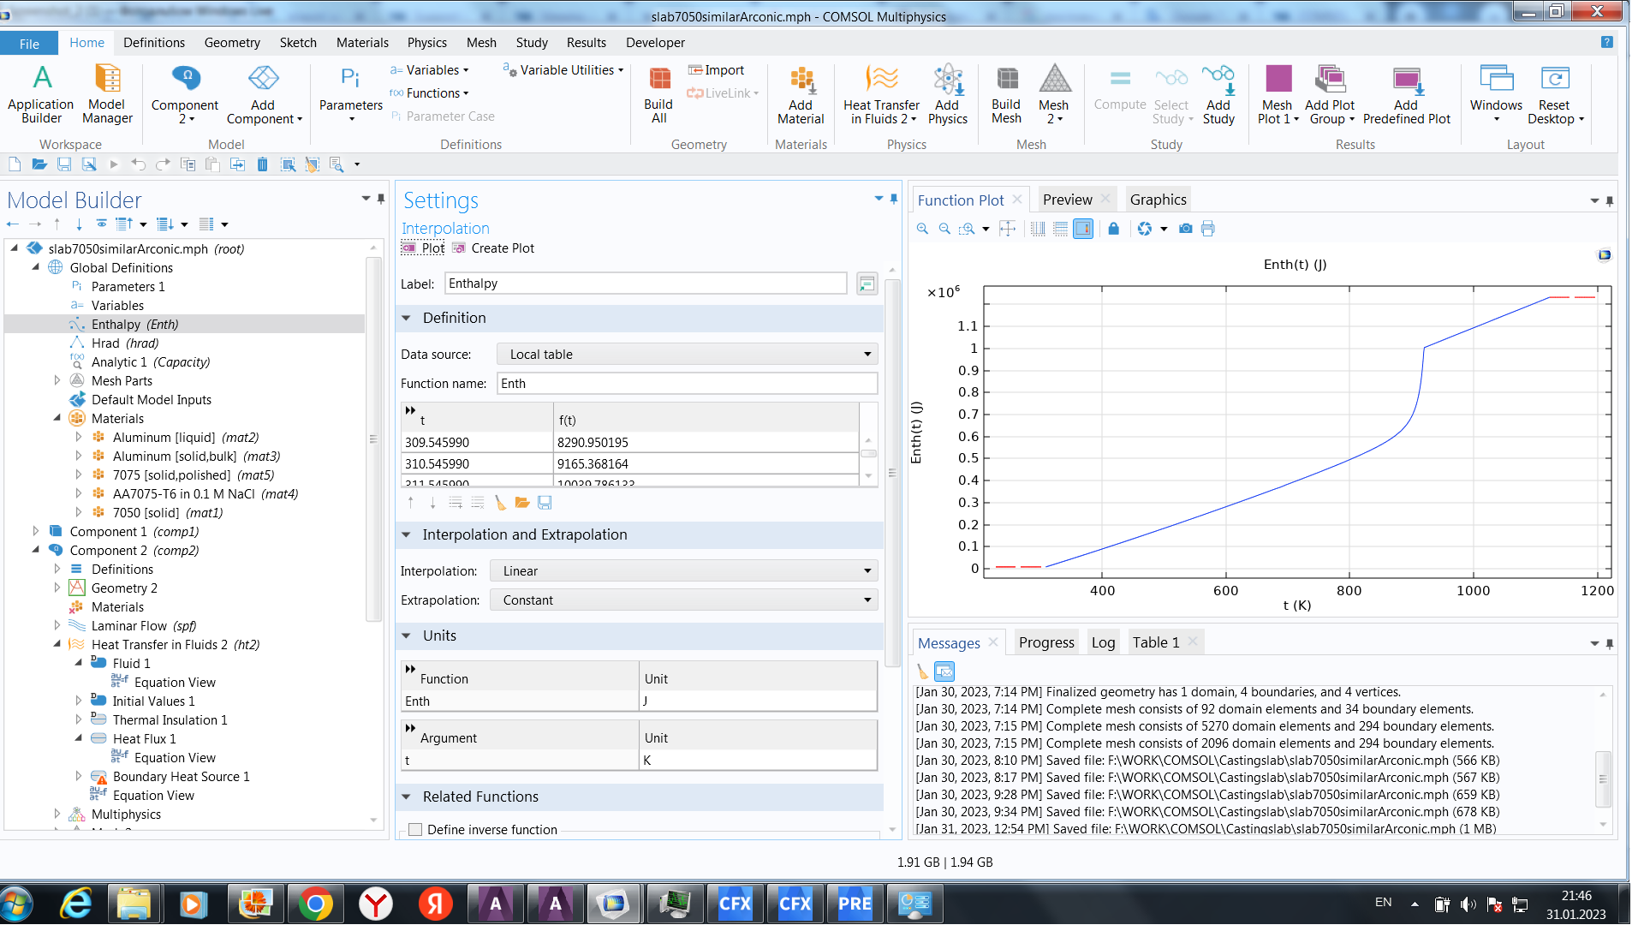Screen dimensions: 1644x925
Task: Click the print icon in graphics toolbar
Action: pos(1208,229)
